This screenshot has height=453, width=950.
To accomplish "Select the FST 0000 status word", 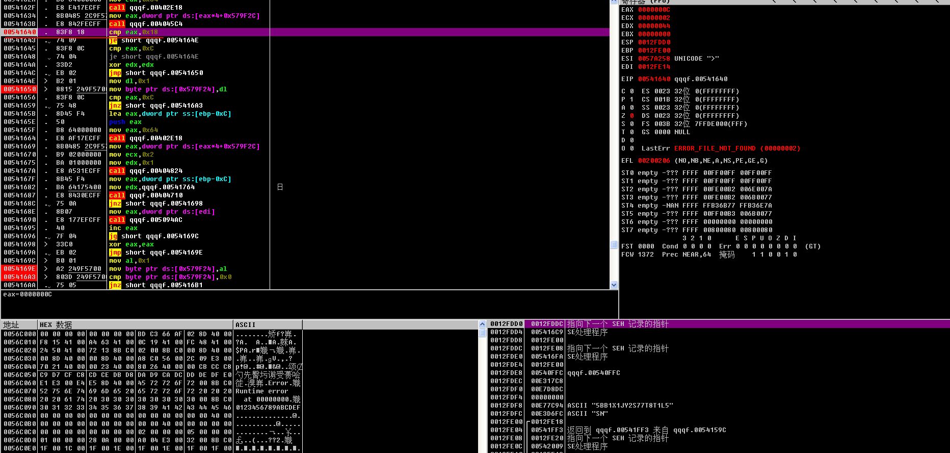I will (637, 246).
